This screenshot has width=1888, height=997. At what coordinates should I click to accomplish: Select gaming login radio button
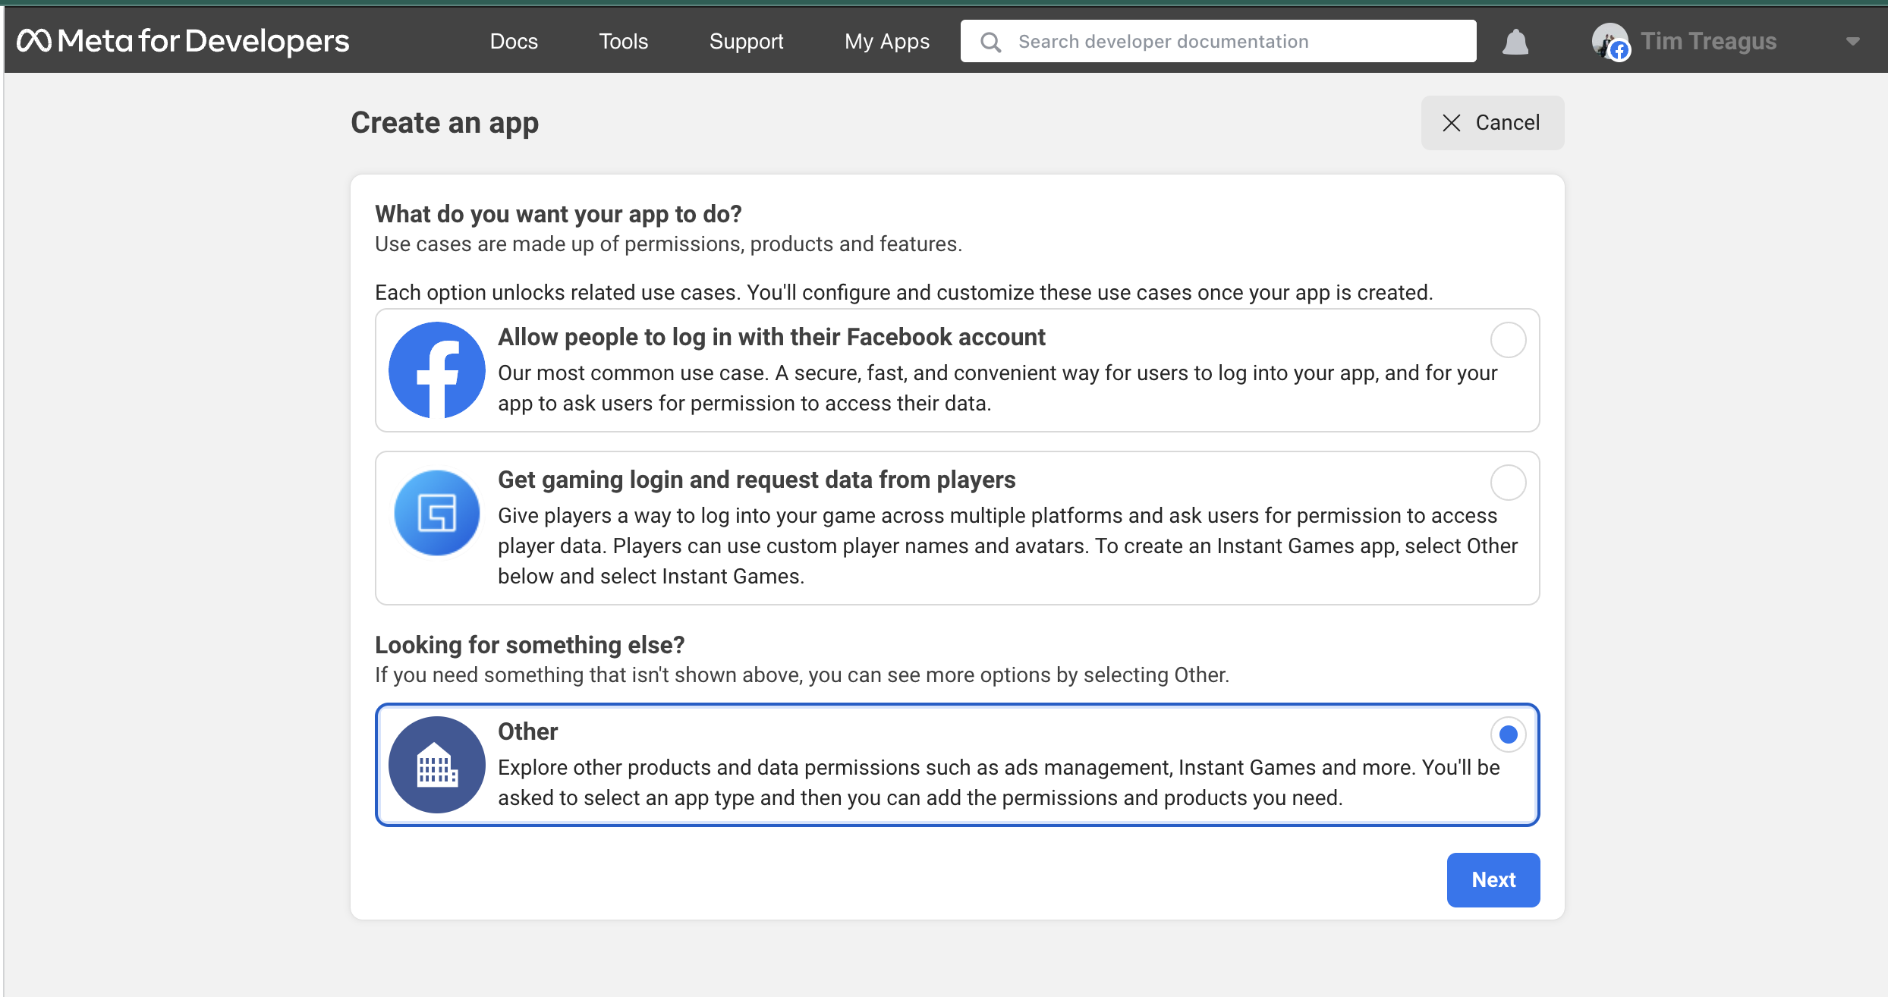1508,483
